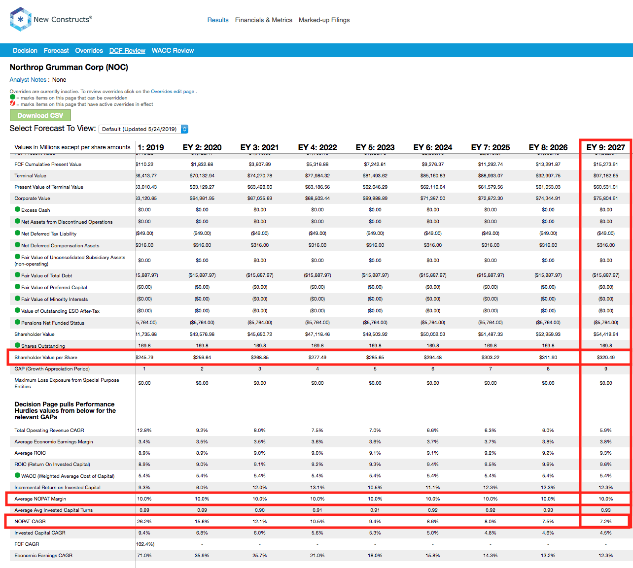This screenshot has height=568, width=633.
Task: Click the EY 9: 2027 column header
Action: tap(606, 147)
